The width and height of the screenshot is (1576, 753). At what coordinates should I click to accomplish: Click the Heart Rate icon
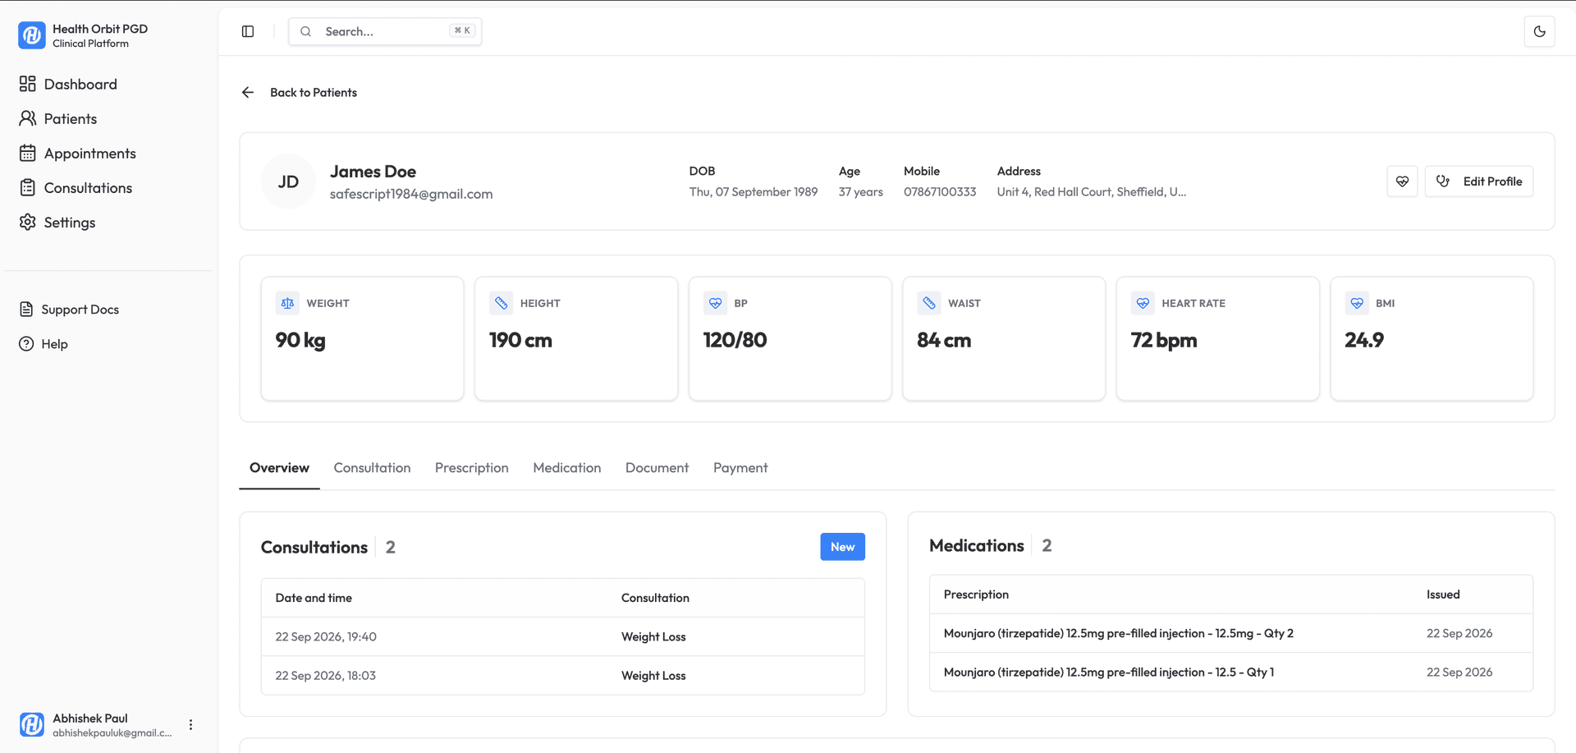pyautogui.click(x=1143, y=303)
